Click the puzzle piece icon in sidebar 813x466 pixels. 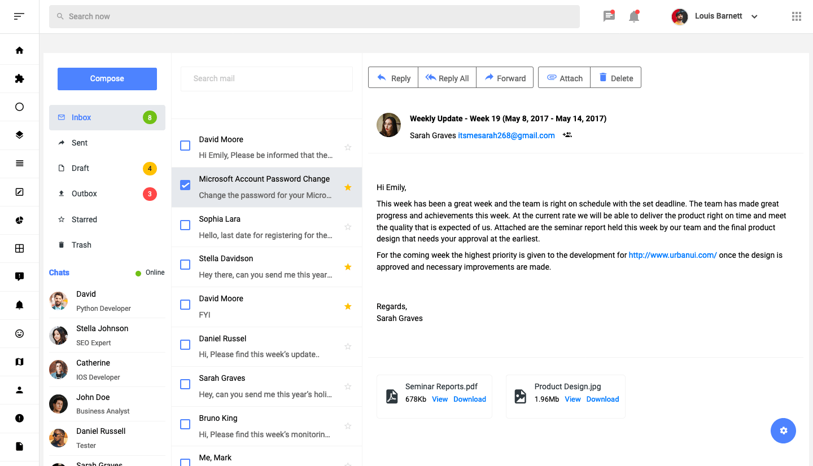coord(19,78)
